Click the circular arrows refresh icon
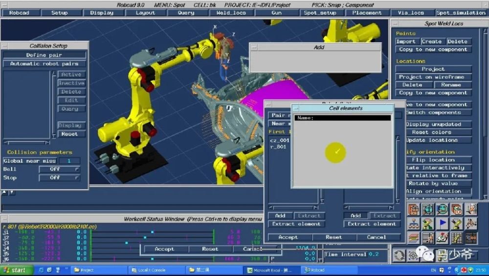This screenshot has width=489, height=276. [x=400, y=255]
